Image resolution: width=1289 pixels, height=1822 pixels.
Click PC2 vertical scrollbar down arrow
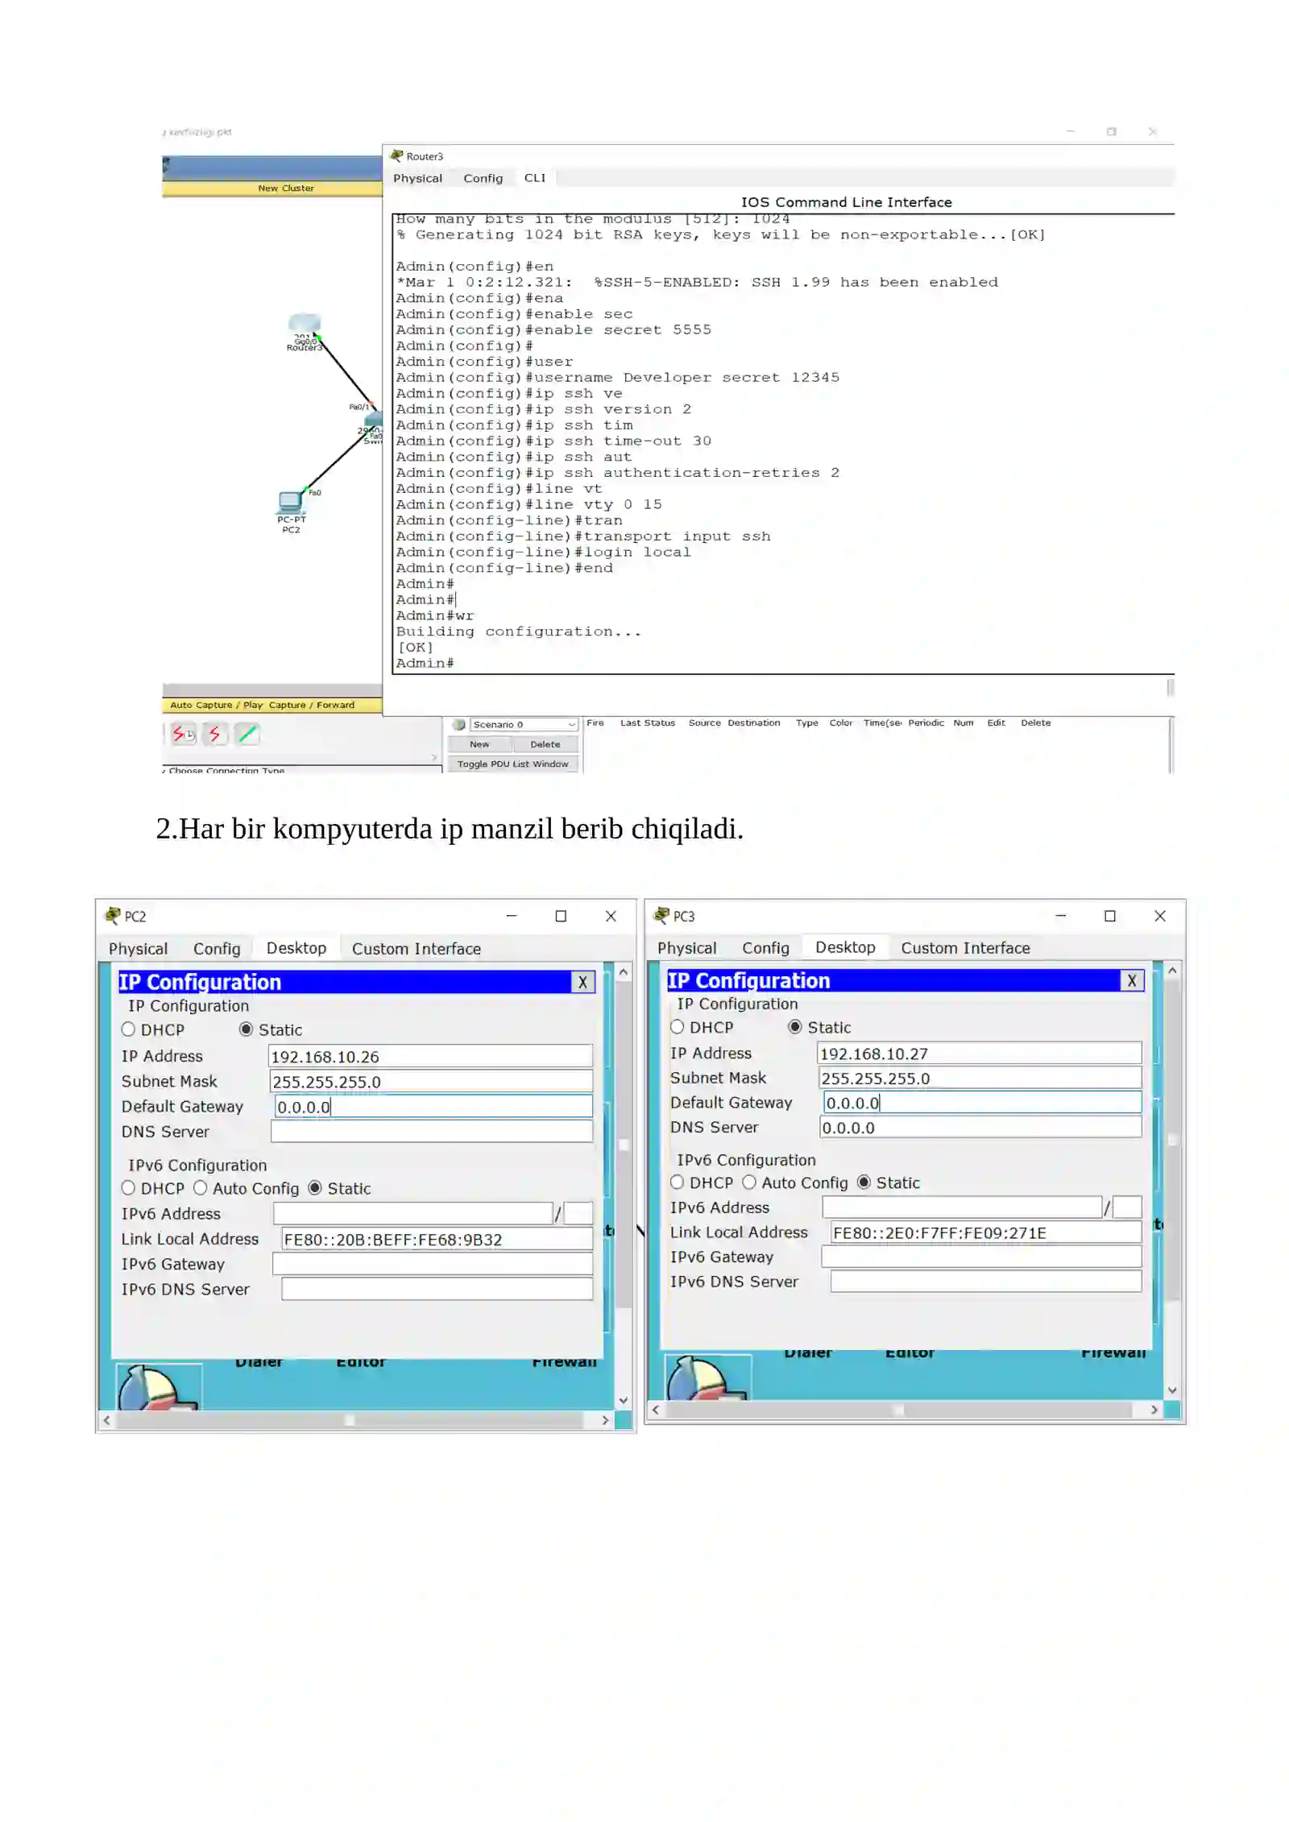[x=624, y=1401]
